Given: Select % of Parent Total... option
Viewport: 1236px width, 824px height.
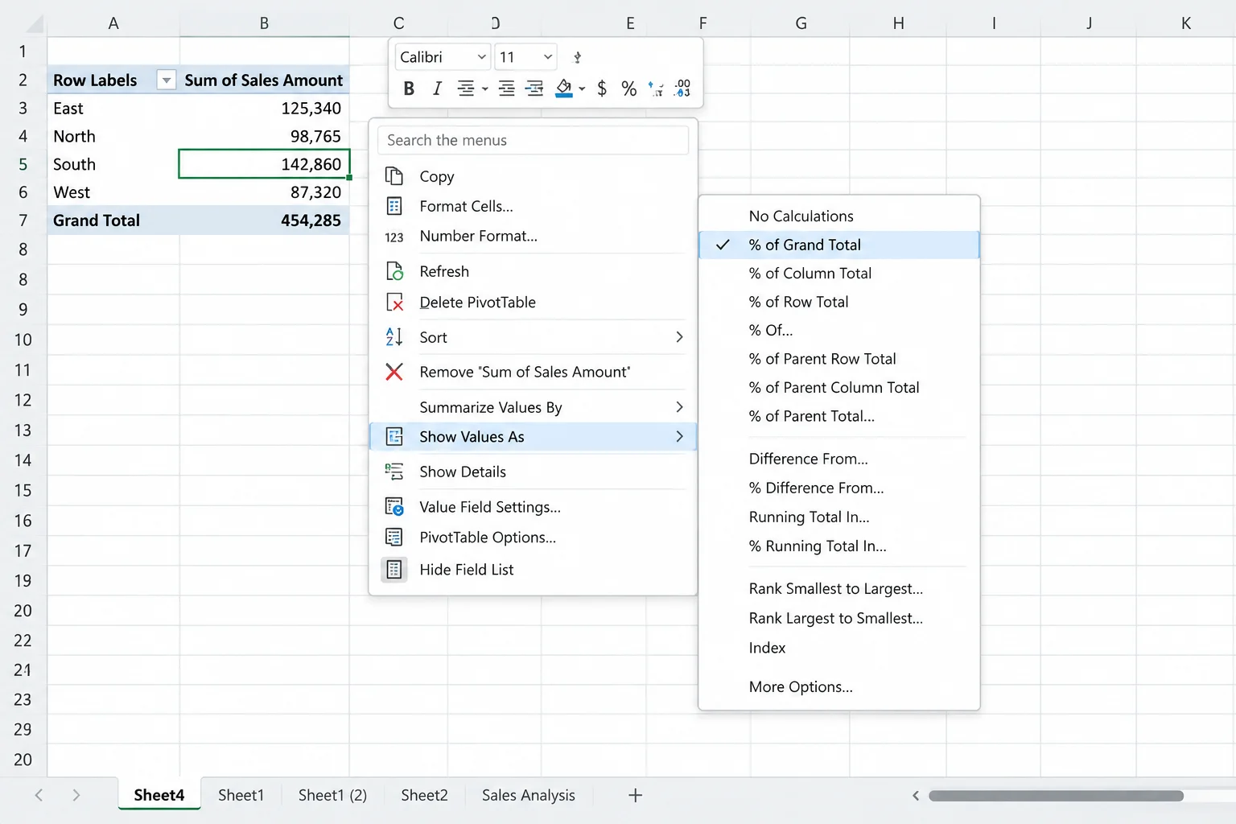Looking at the screenshot, I should coord(811,416).
